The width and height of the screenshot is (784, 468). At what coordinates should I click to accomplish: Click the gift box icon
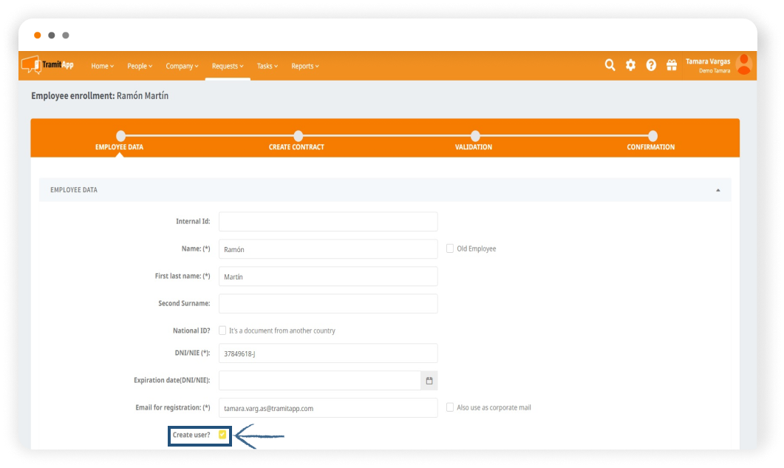672,65
